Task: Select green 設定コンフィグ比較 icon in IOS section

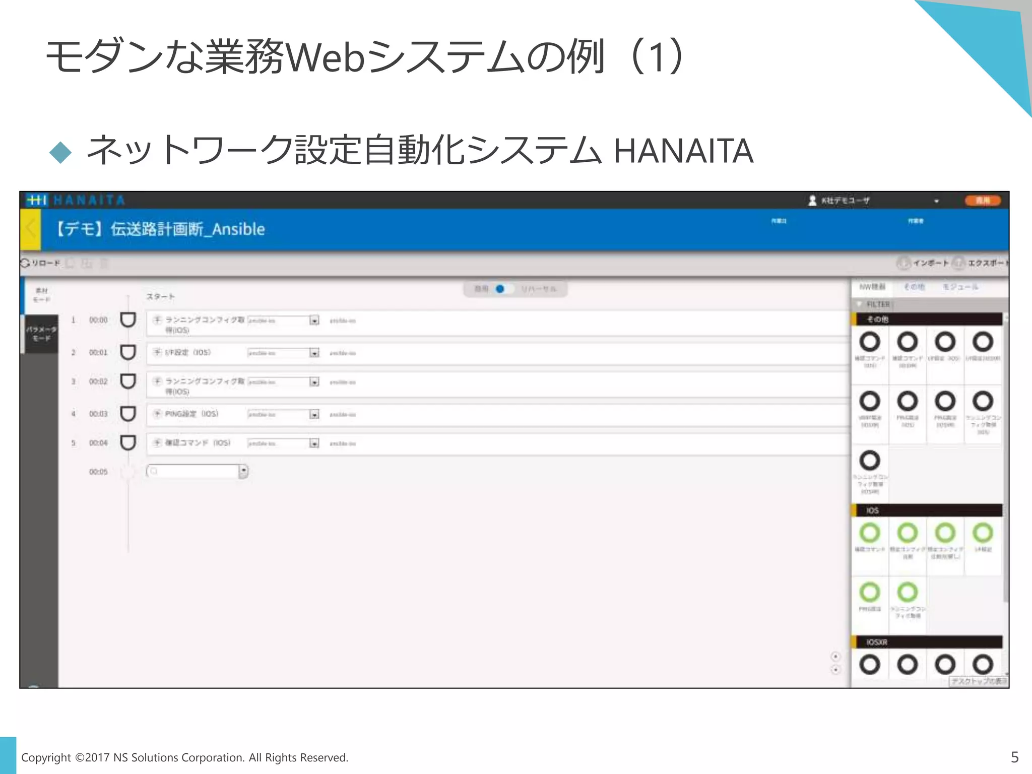Action: (x=908, y=533)
